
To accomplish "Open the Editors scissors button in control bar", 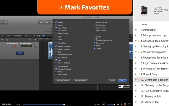I will point(6,22).
